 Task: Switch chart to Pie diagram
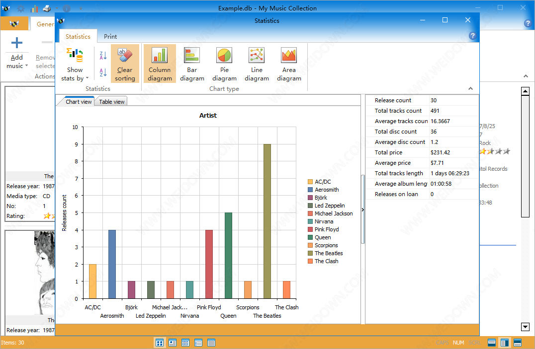point(224,64)
